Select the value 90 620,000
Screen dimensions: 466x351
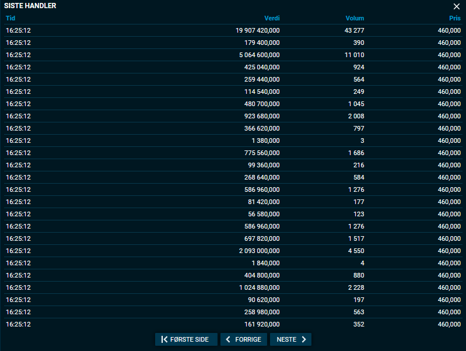click(264, 300)
